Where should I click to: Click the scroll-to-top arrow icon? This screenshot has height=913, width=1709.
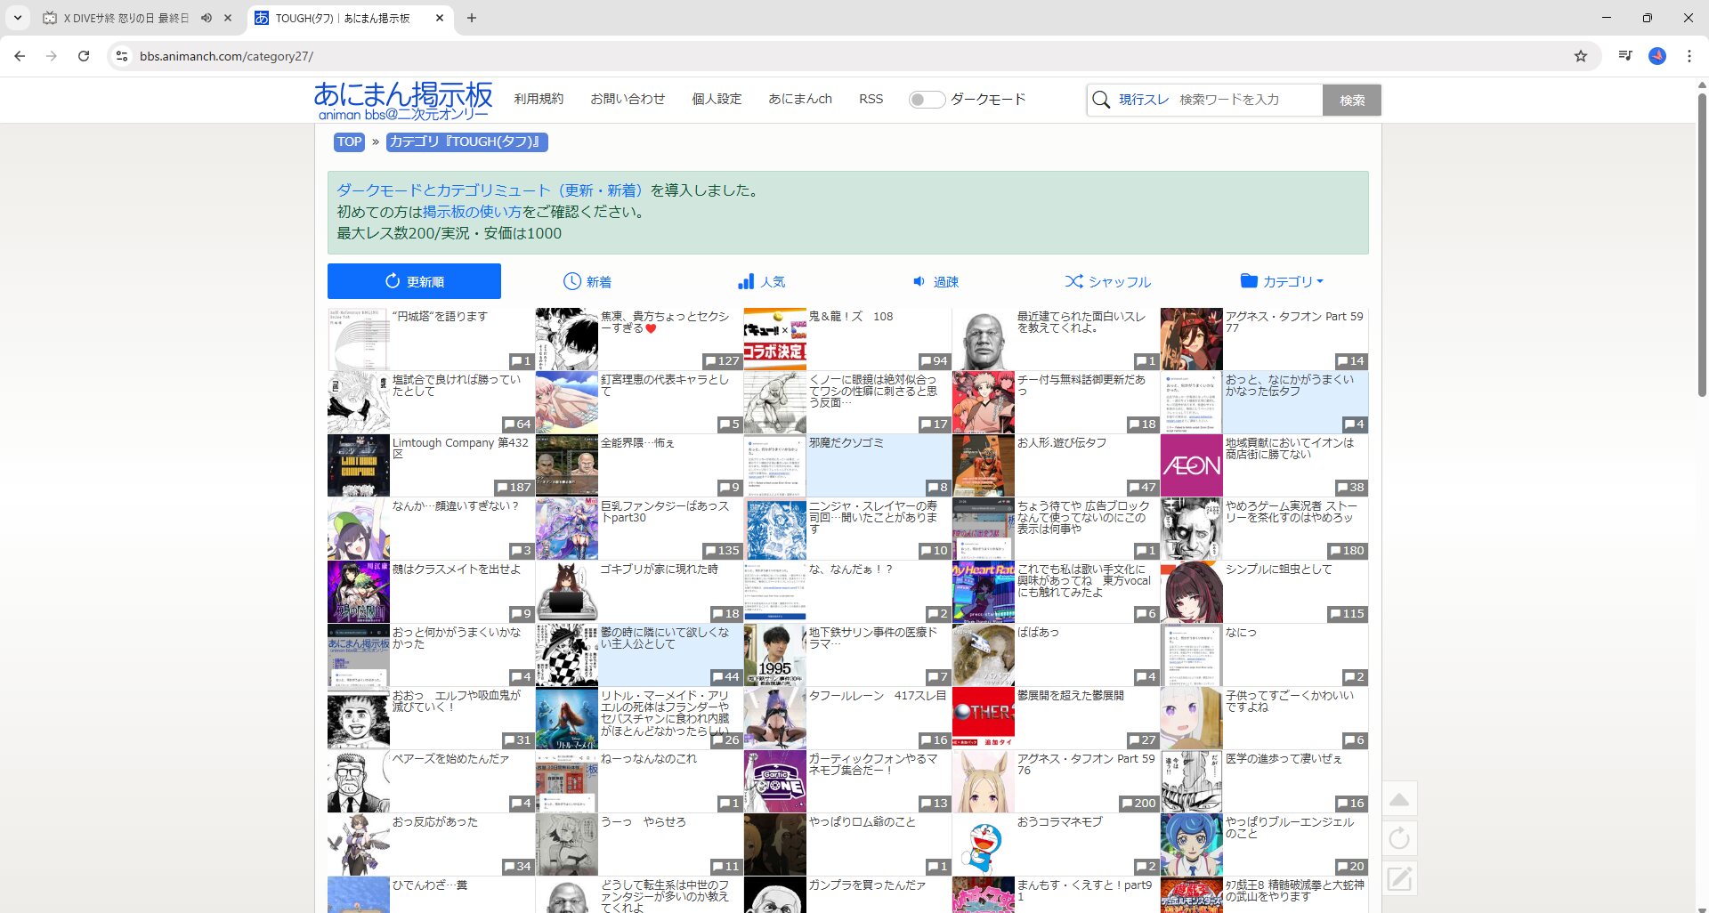[1399, 799]
